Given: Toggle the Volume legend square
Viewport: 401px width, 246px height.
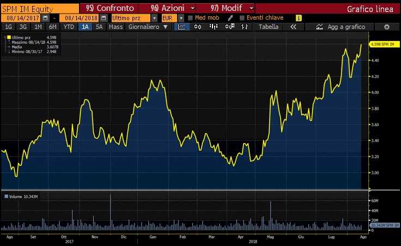Looking at the screenshot, I should 6,196.
